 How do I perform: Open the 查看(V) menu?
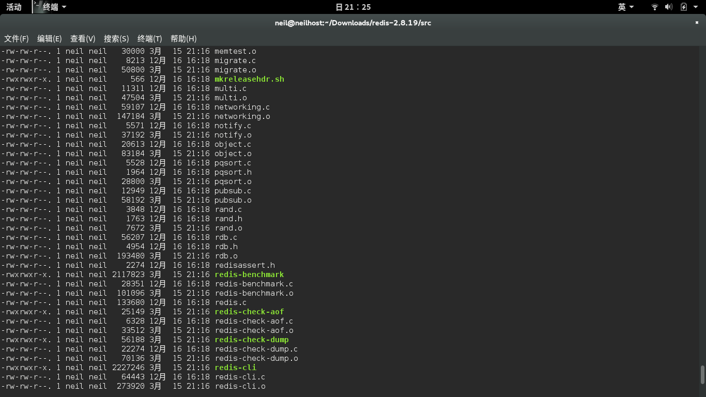83,39
